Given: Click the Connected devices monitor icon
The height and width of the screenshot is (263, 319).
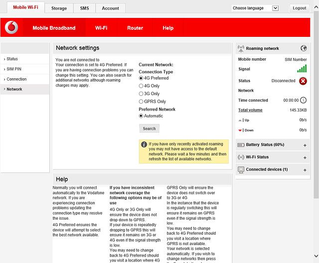Looking at the screenshot, I should pyautogui.click(x=241, y=170).
